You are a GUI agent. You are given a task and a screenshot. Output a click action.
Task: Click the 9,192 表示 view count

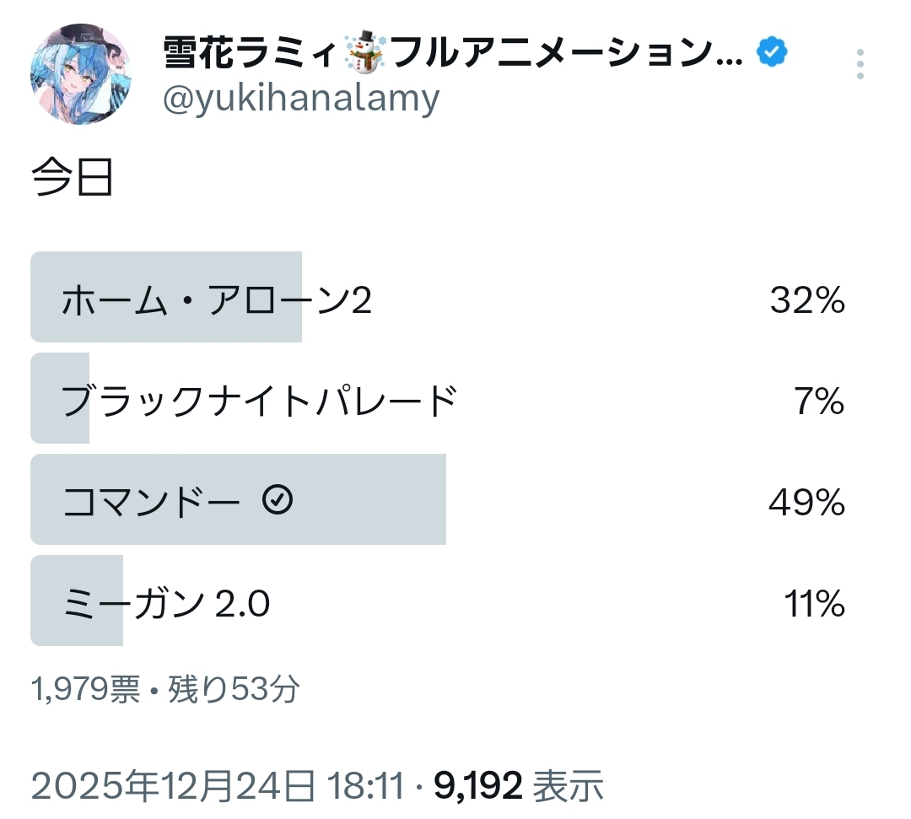519,786
